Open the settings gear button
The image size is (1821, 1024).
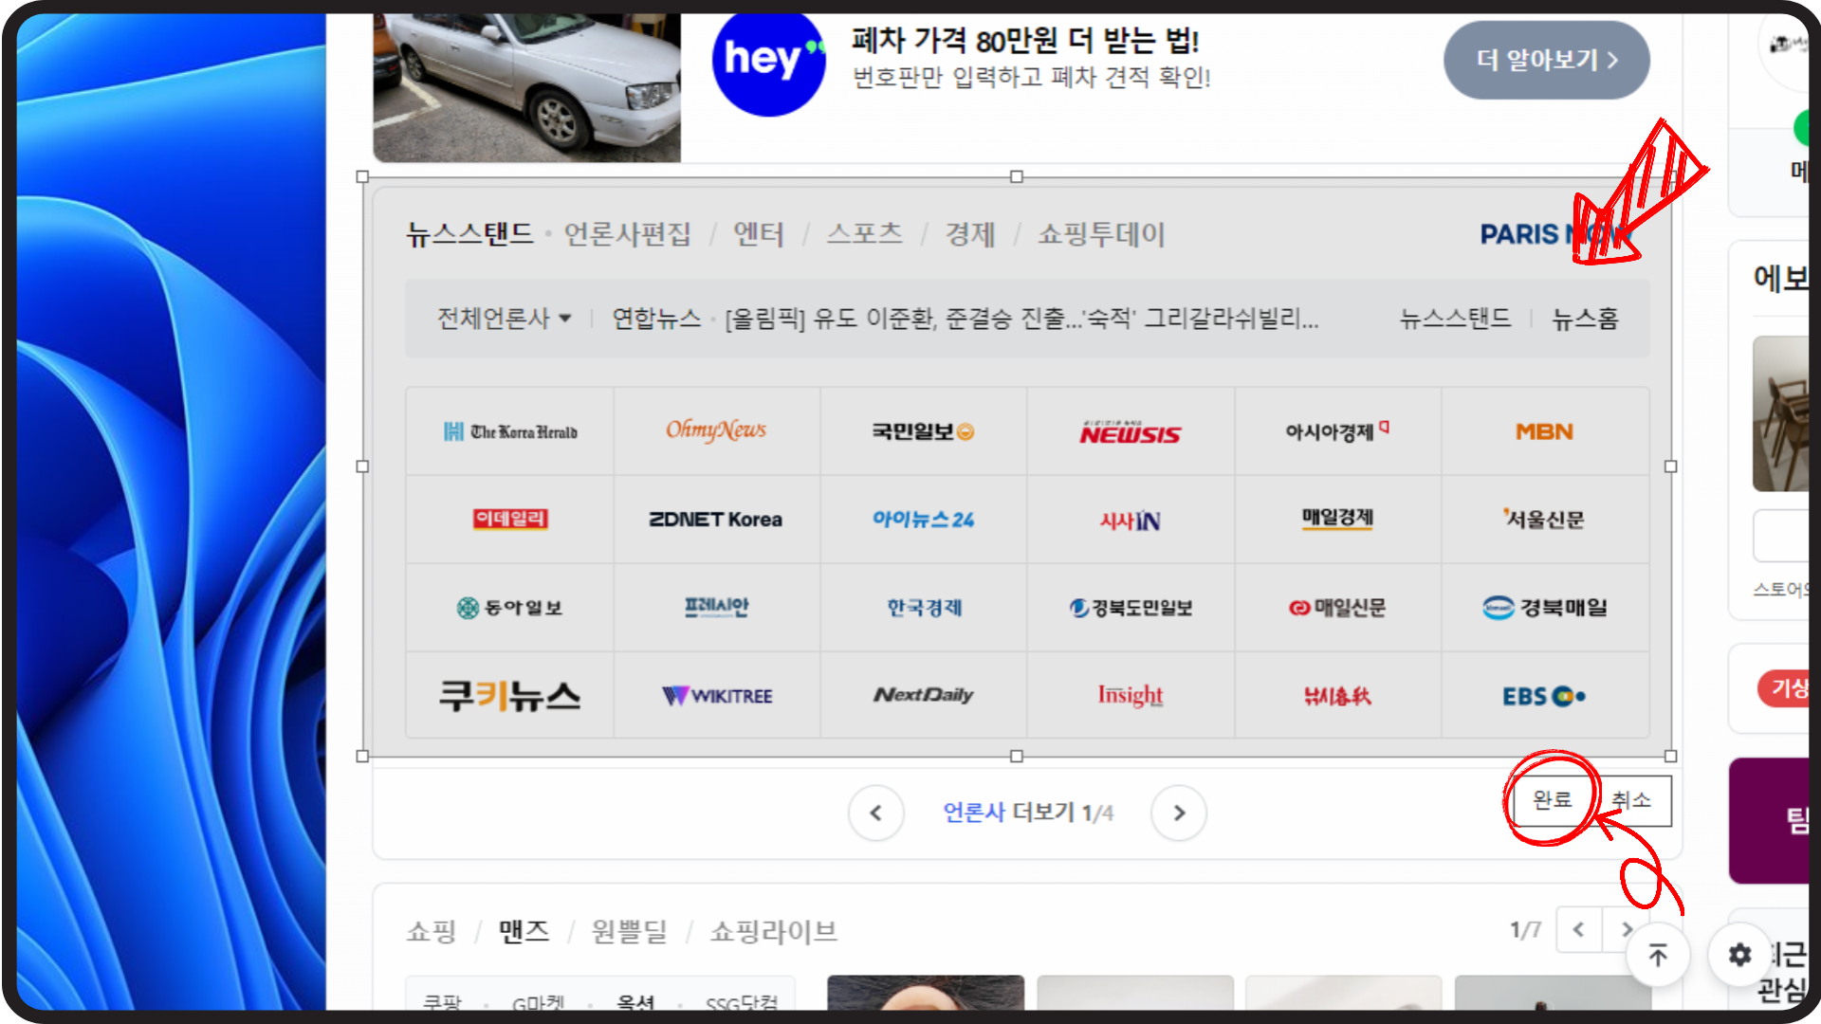click(1739, 955)
